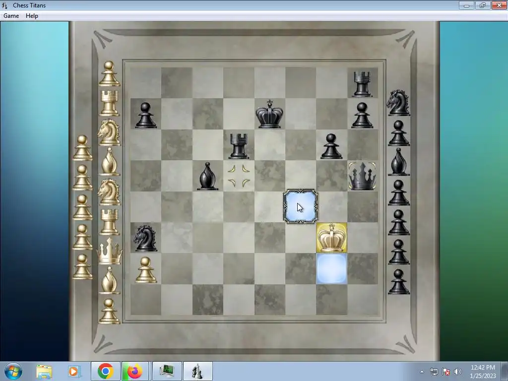The width and height of the screenshot is (508, 381).
Task: Show hidden system tray icons
Action: tap(422, 372)
